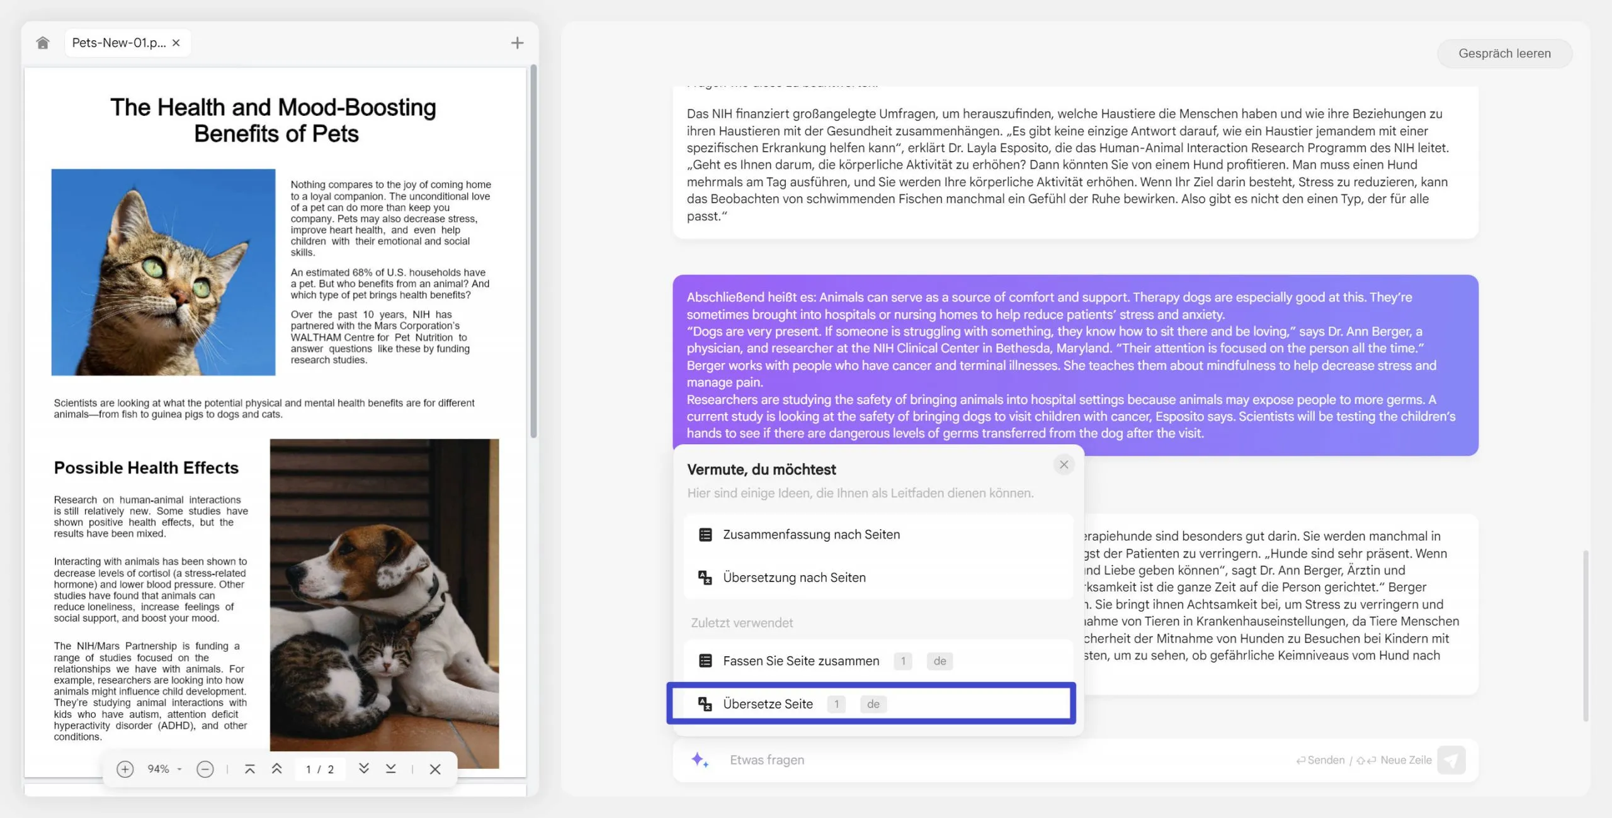
Task: Jump to the last page
Action: 390,769
